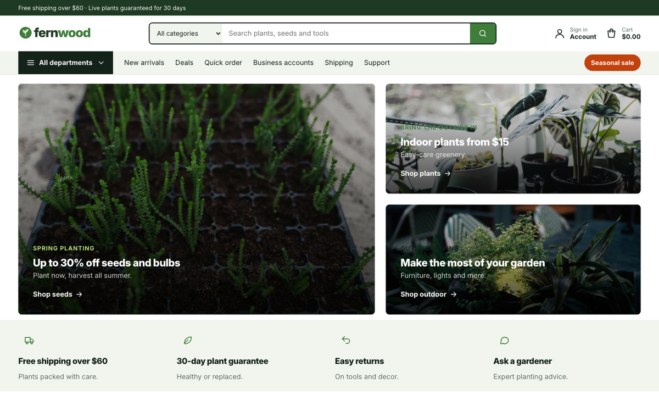Click the 'Plants packed with care.' text
The height and width of the screenshot is (412, 659).
[58, 377]
